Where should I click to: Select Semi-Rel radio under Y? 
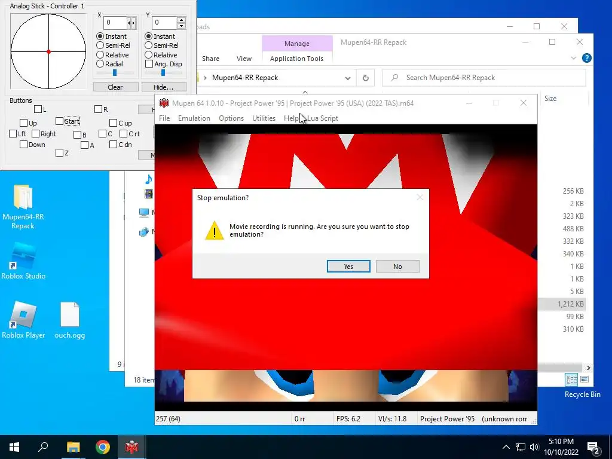tap(148, 45)
